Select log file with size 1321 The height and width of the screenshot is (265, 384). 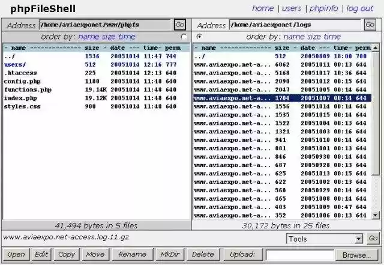click(x=282, y=132)
